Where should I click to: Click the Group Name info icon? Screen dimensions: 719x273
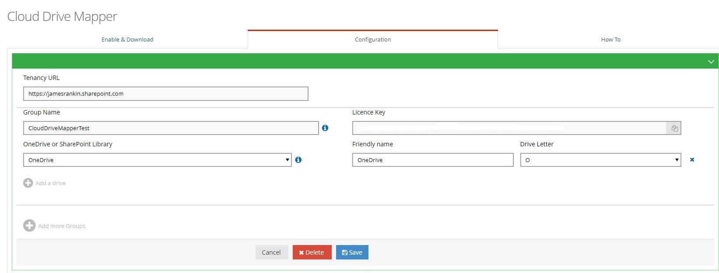point(325,128)
